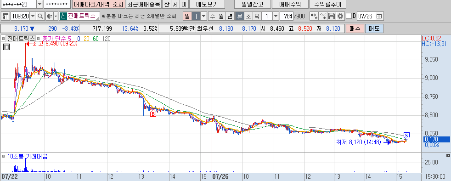Viewport: 451px width, 181px height.
Task: Click the 일별잔고 button
Action: [x=253, y=4]
